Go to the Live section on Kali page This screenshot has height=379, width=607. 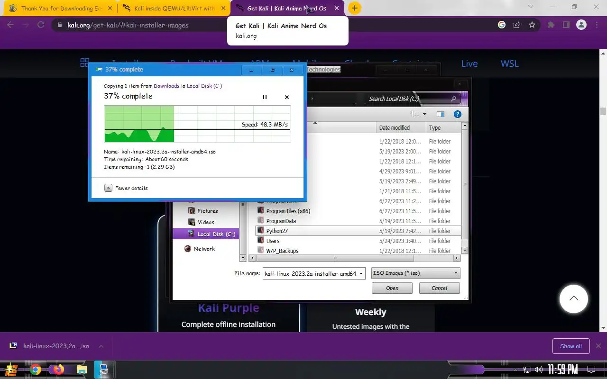469,63
